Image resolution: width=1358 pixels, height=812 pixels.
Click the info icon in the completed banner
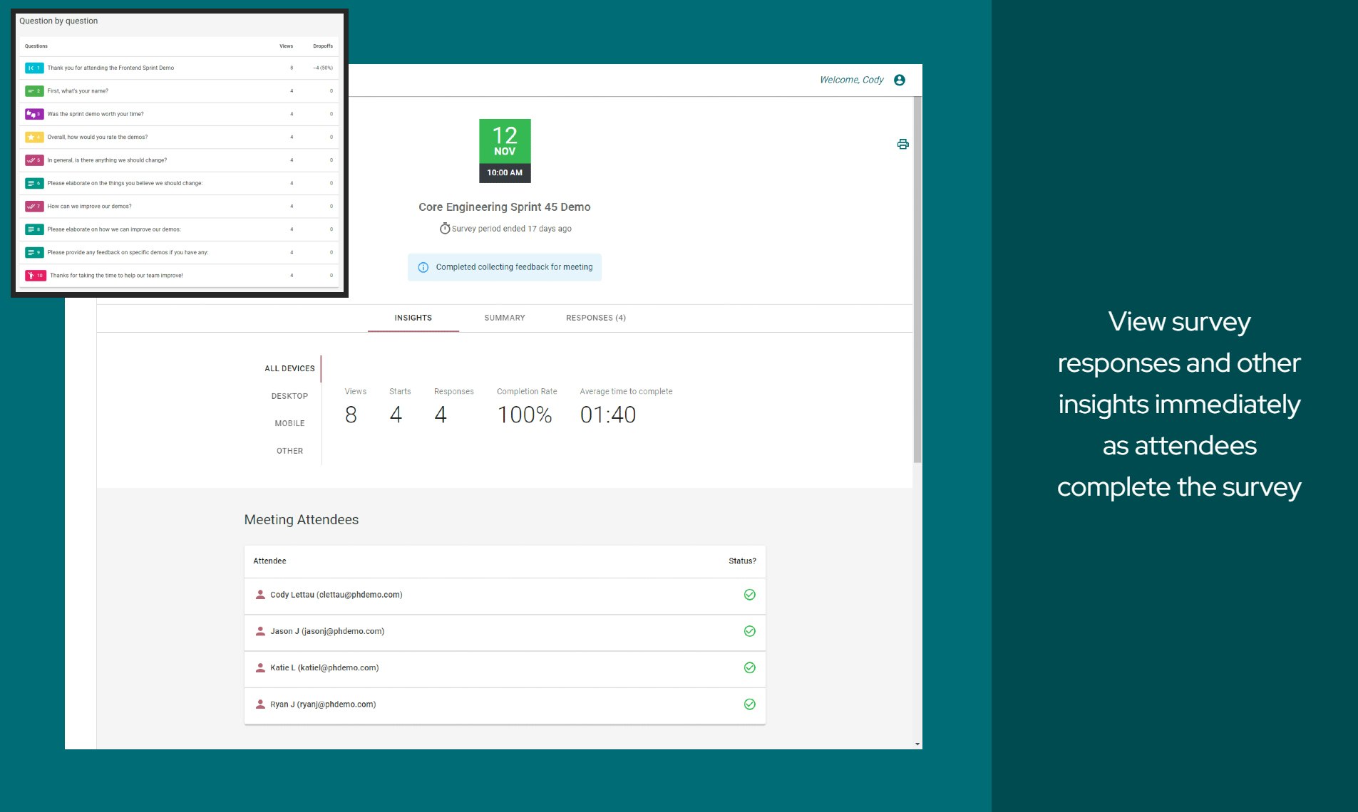coord(423,267)
